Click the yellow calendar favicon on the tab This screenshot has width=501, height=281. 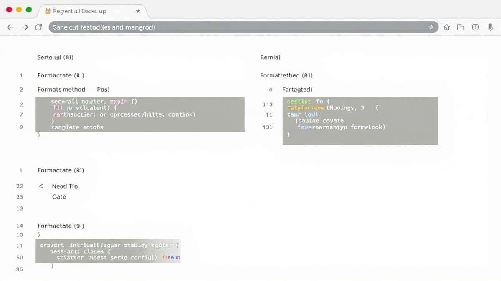click(x=48, y=12)
